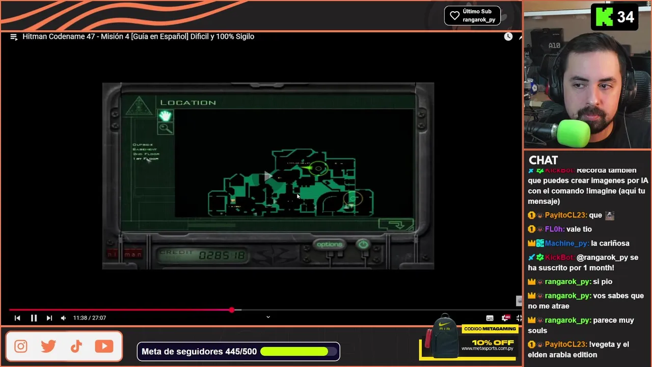The image size is (652, 367).
Task: Select the hand pan tool in map
Action: coord(165,116)
